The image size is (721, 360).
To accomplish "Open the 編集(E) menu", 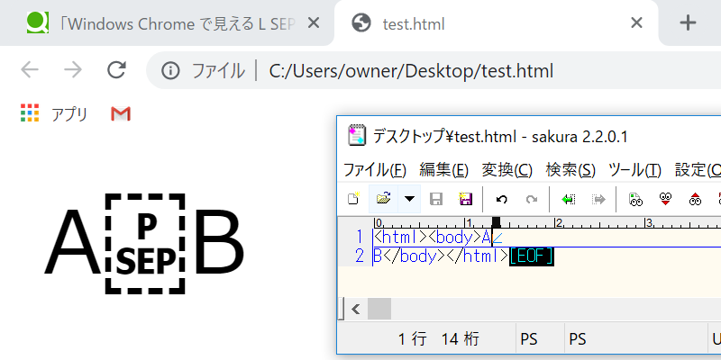I will coord(443,170).
